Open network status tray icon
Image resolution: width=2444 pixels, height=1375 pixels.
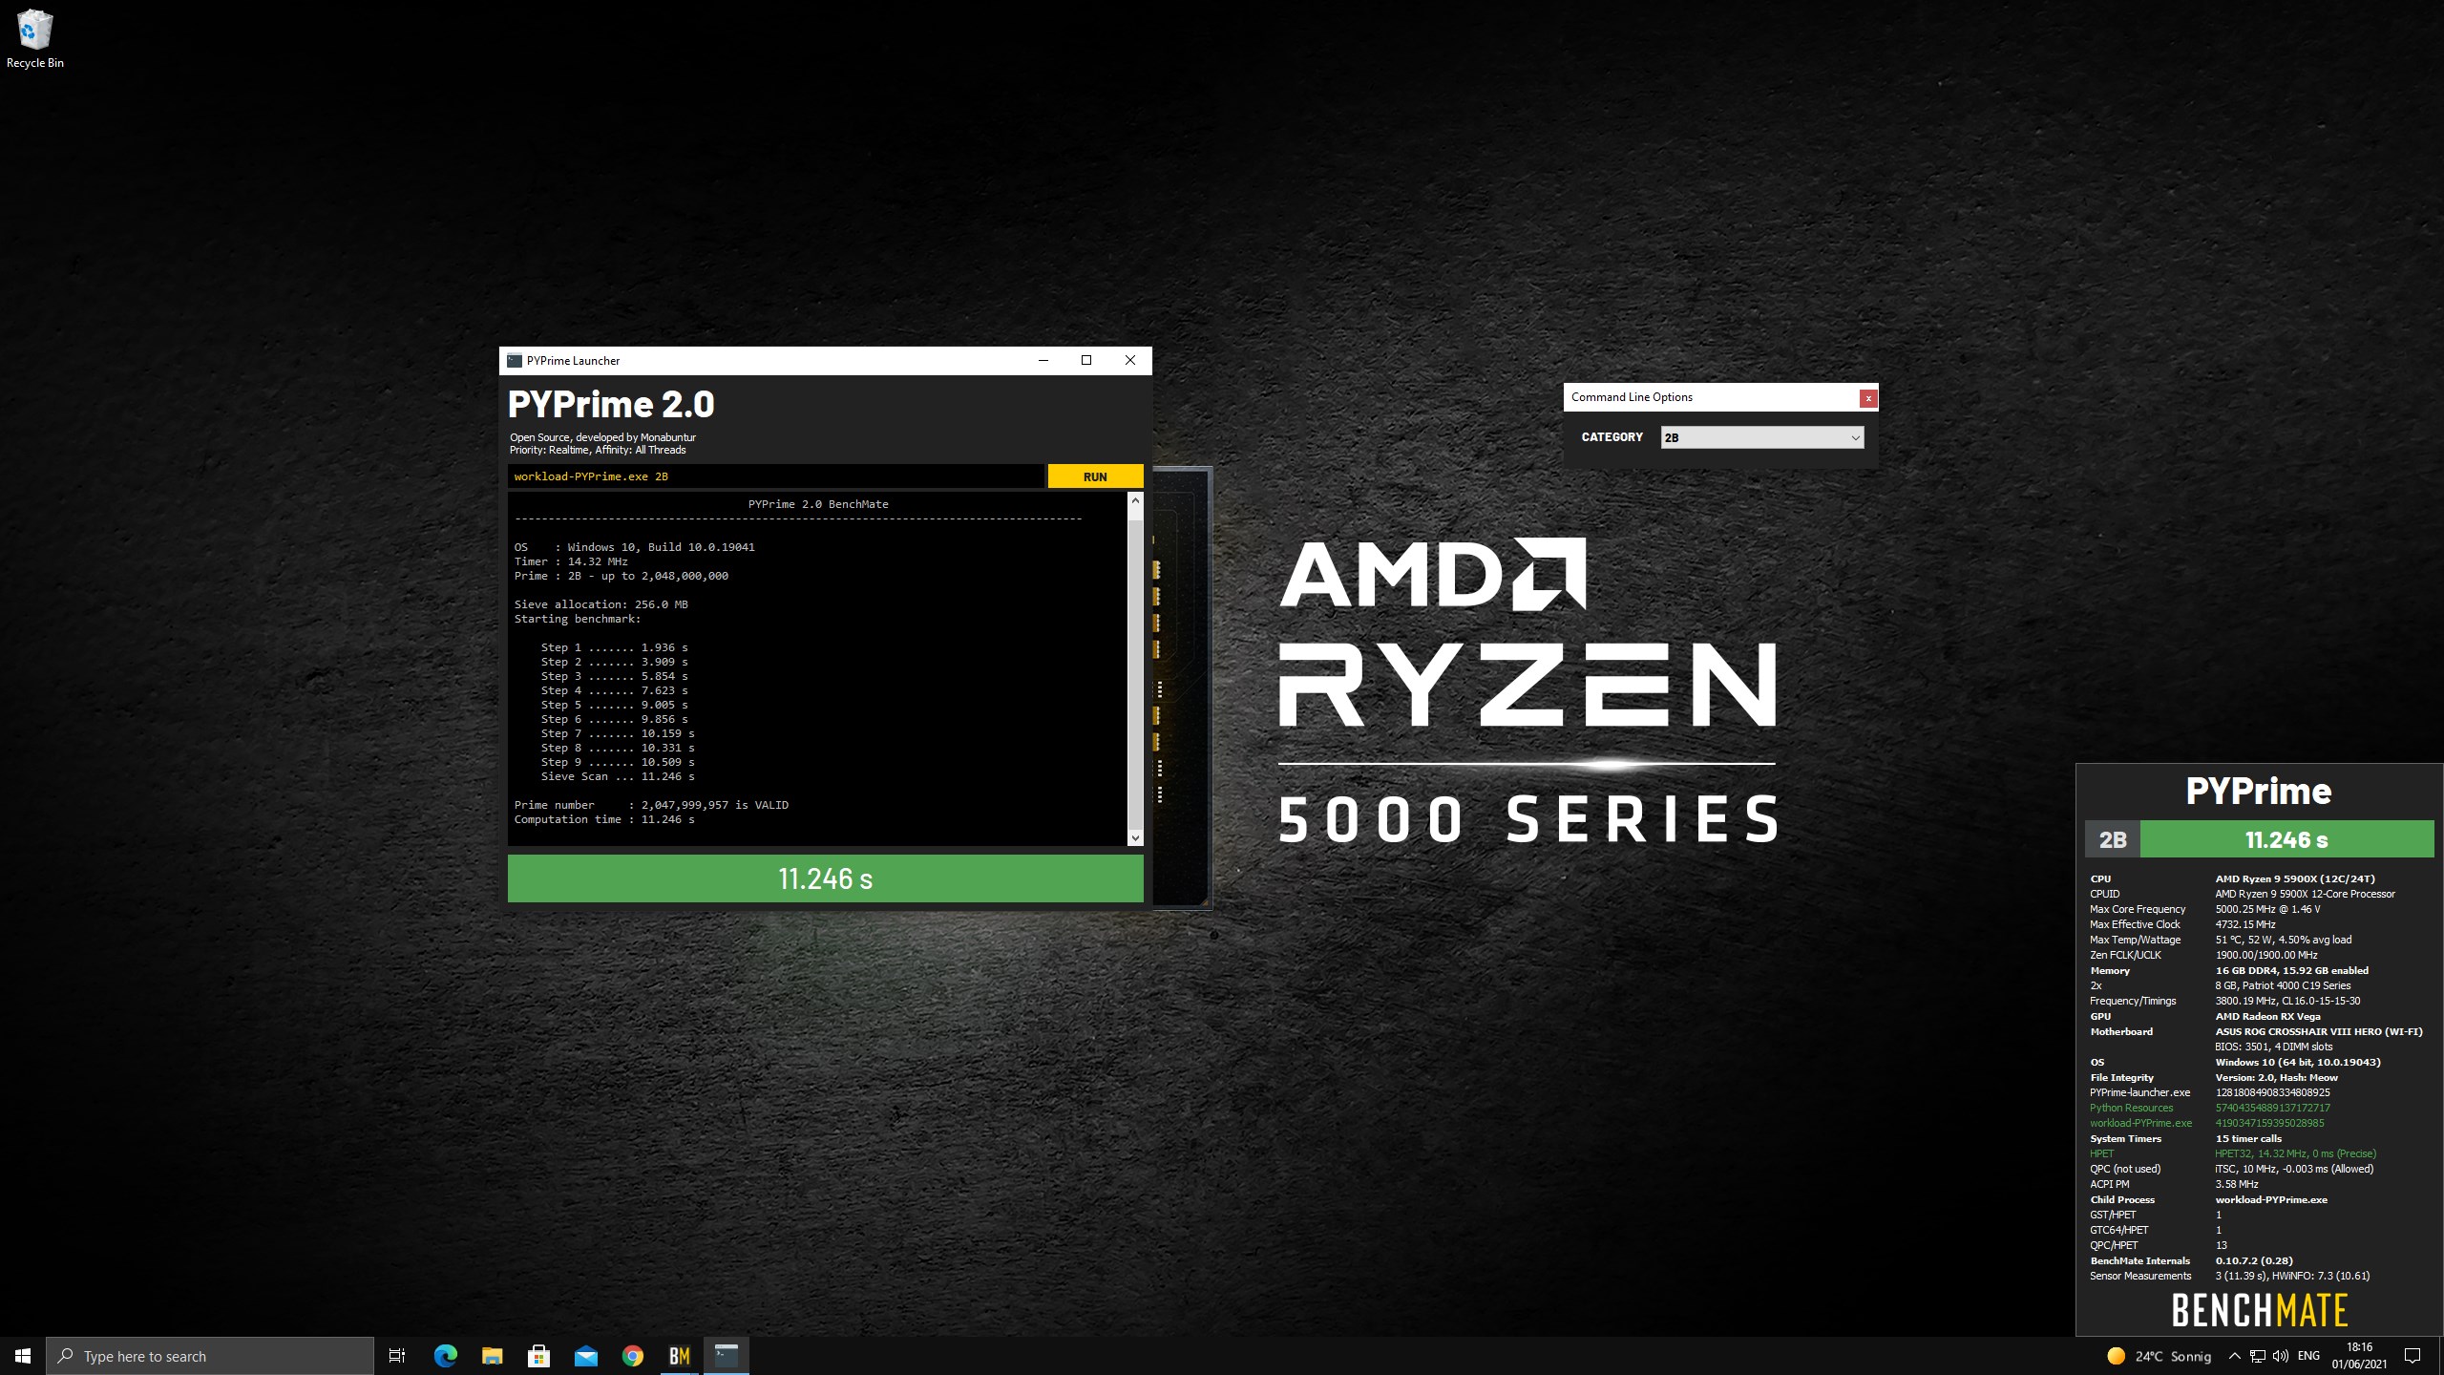(x=2258, y=1356)
